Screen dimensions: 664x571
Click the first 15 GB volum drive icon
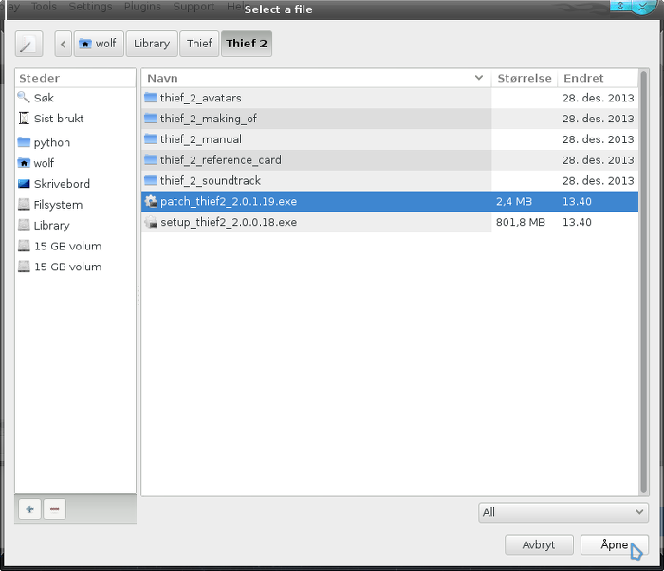pos(24,246)
